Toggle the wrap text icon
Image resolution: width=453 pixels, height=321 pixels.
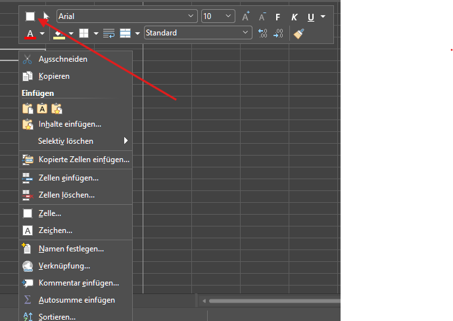[108, 33]
